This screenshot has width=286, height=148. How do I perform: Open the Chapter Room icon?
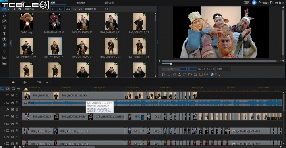4,57
